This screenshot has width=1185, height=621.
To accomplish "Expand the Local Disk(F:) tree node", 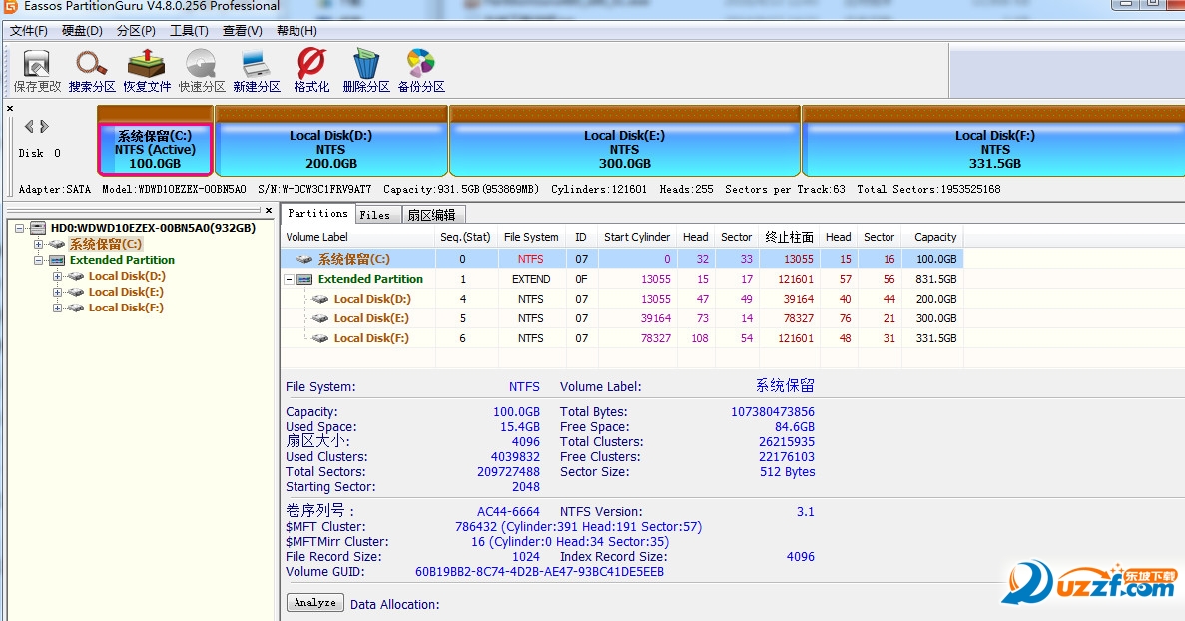I will [x=57, y=308].
